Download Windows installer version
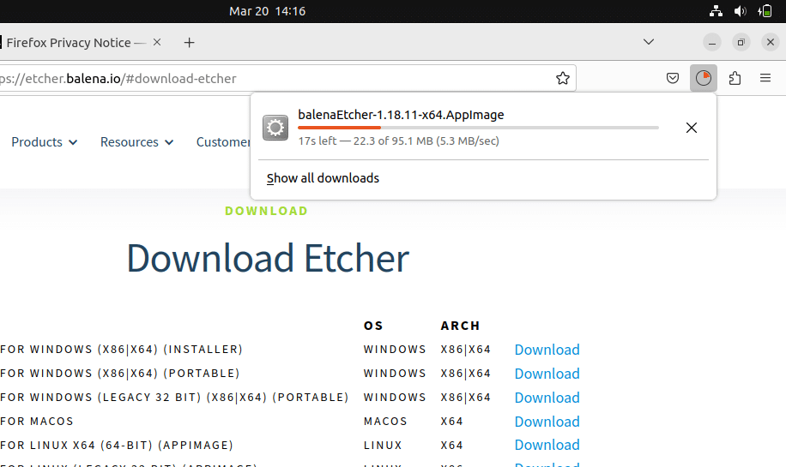This screenshot has width=786, height=467. coord(547,350)
